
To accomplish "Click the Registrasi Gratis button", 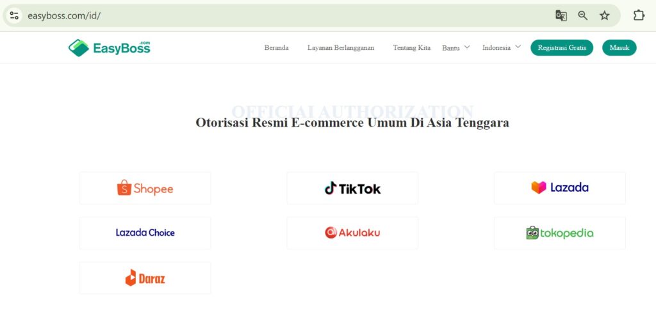I will pyautogui.click(x=562, y=47).
